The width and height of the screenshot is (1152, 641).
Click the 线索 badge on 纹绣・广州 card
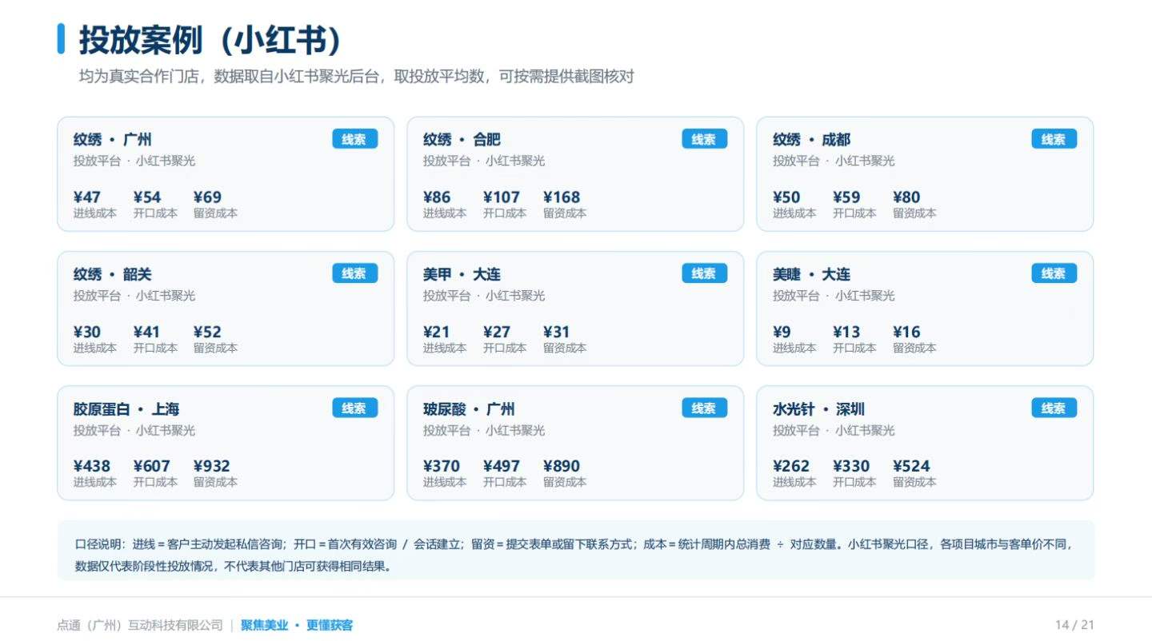click(354, 139)
